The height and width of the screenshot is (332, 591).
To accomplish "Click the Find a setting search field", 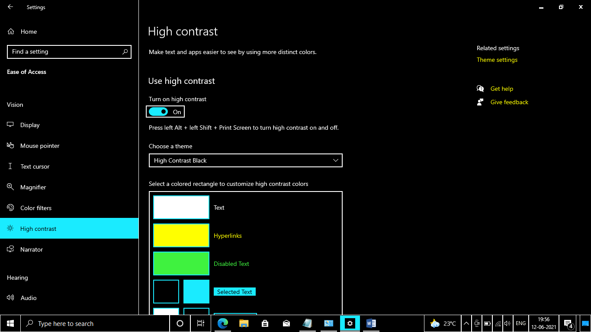I will [69, 51].
